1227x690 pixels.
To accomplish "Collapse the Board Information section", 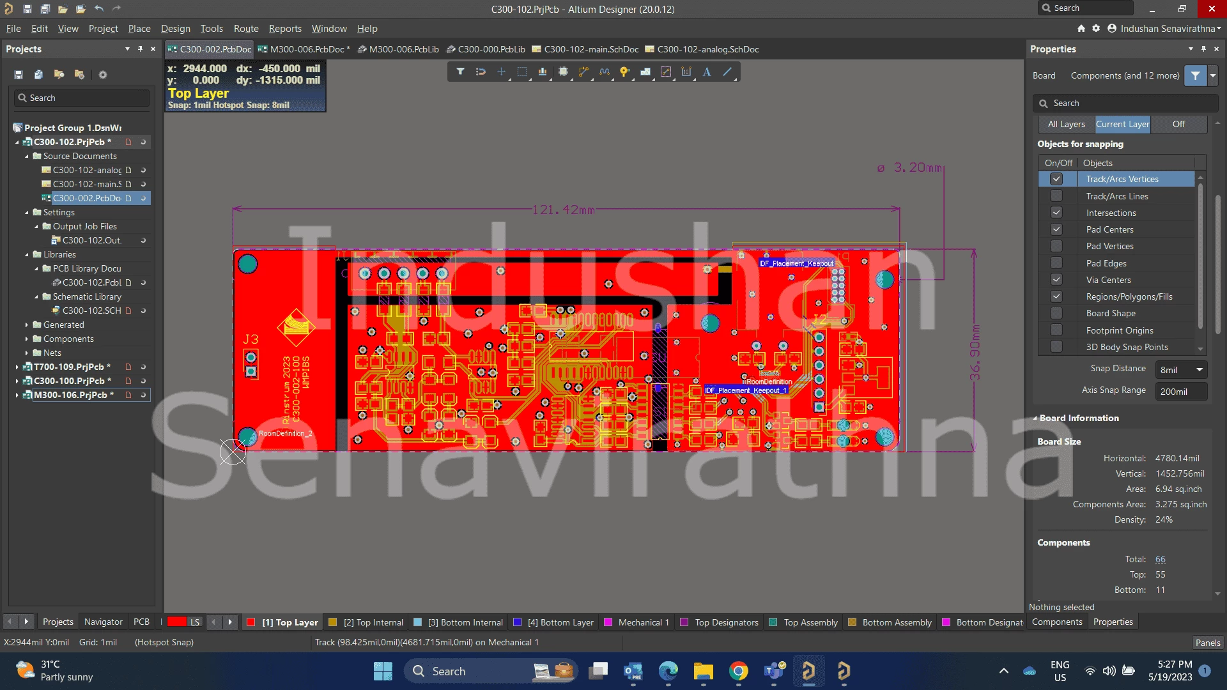I will (x=1035, y=418).
